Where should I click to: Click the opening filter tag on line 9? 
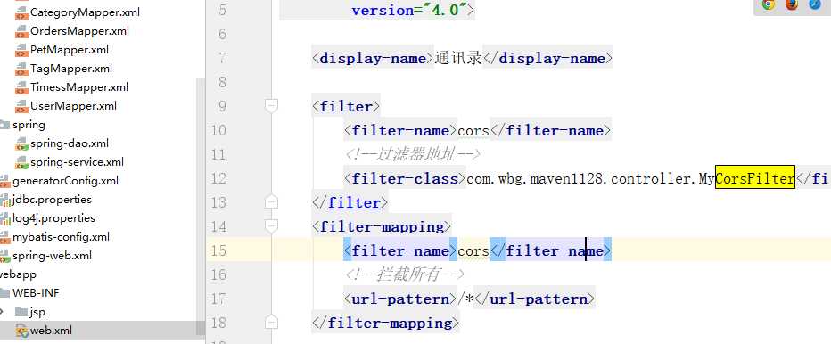[346, 107]
